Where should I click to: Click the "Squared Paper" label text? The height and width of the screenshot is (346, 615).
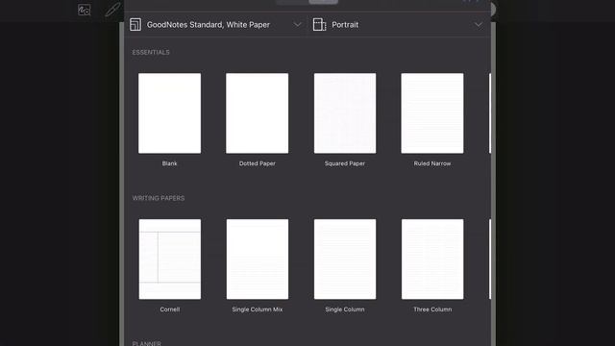345,163
